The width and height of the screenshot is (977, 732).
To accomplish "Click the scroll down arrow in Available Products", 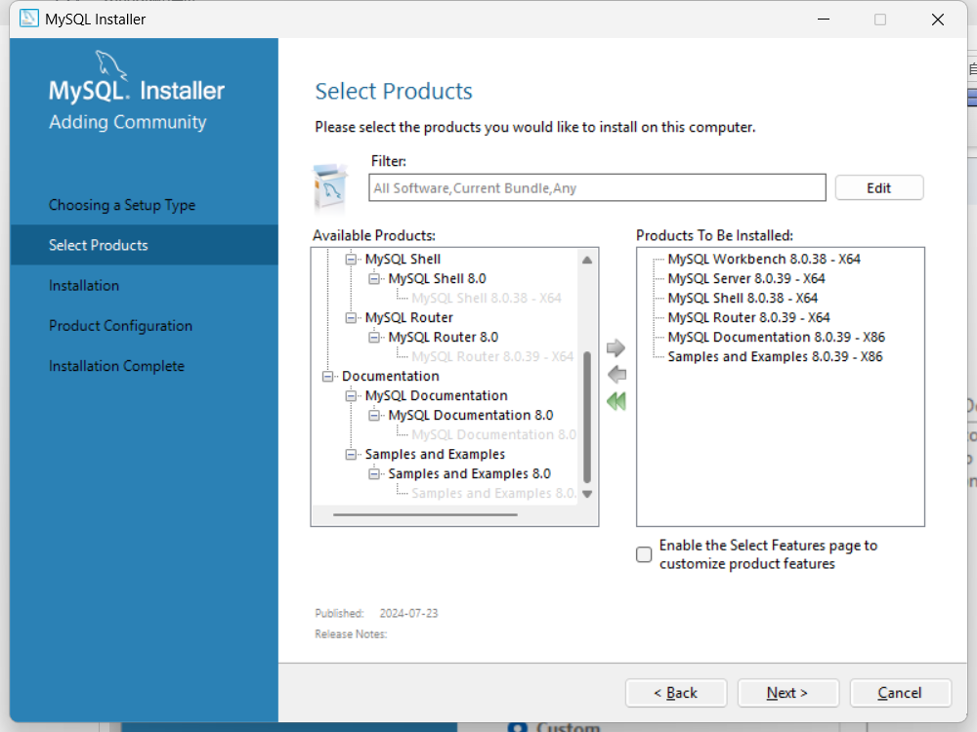I will click(x=587, y=494).
